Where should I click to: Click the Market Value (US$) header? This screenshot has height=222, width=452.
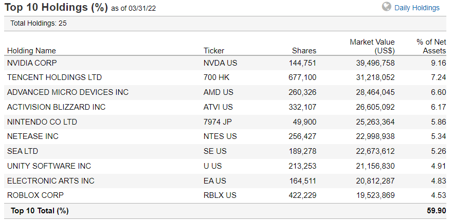pos(372,46)
